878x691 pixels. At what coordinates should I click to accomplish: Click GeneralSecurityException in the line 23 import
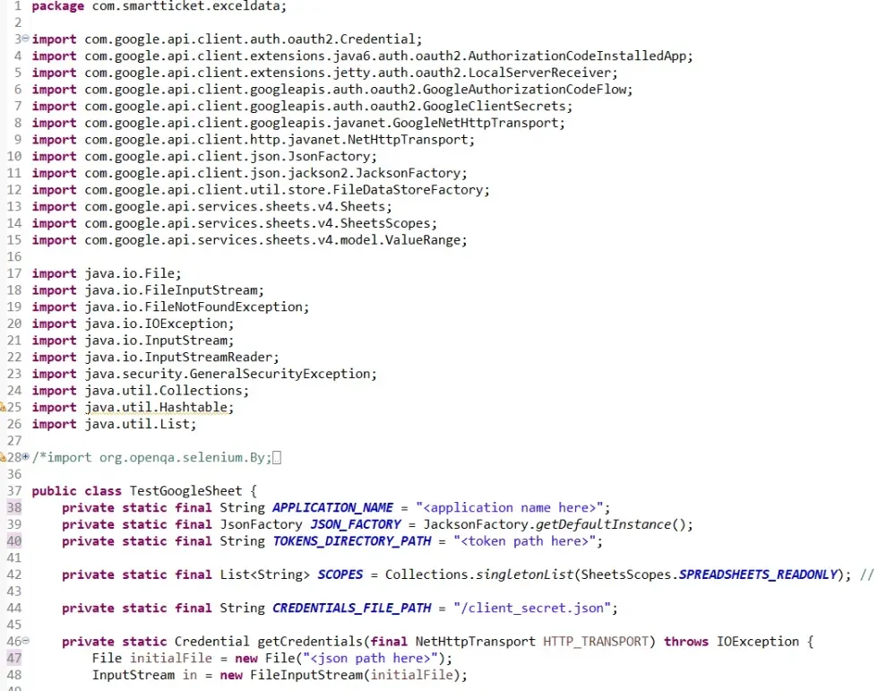click(x=280, y=374)
